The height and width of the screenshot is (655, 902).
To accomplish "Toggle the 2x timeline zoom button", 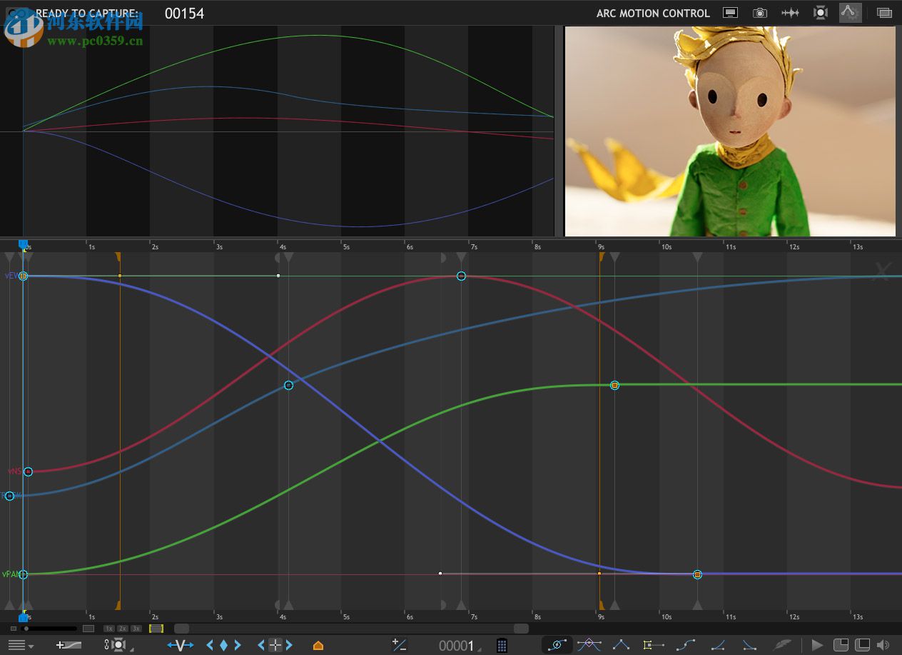I will click(x=122, y=629).
